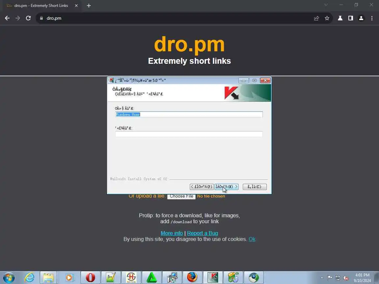The height and width of the screenshot is (284, 379).
Task: Open the More info link
Action: click(x=172, y=233)
